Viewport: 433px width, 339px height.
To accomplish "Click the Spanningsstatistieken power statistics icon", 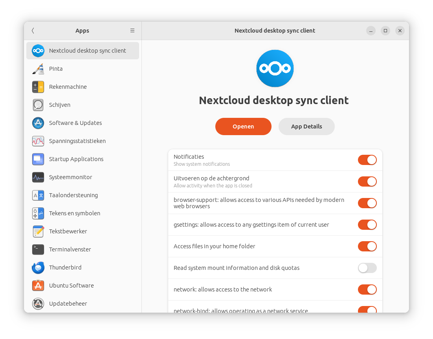I will pyautogui.click(x=38, y=141).
